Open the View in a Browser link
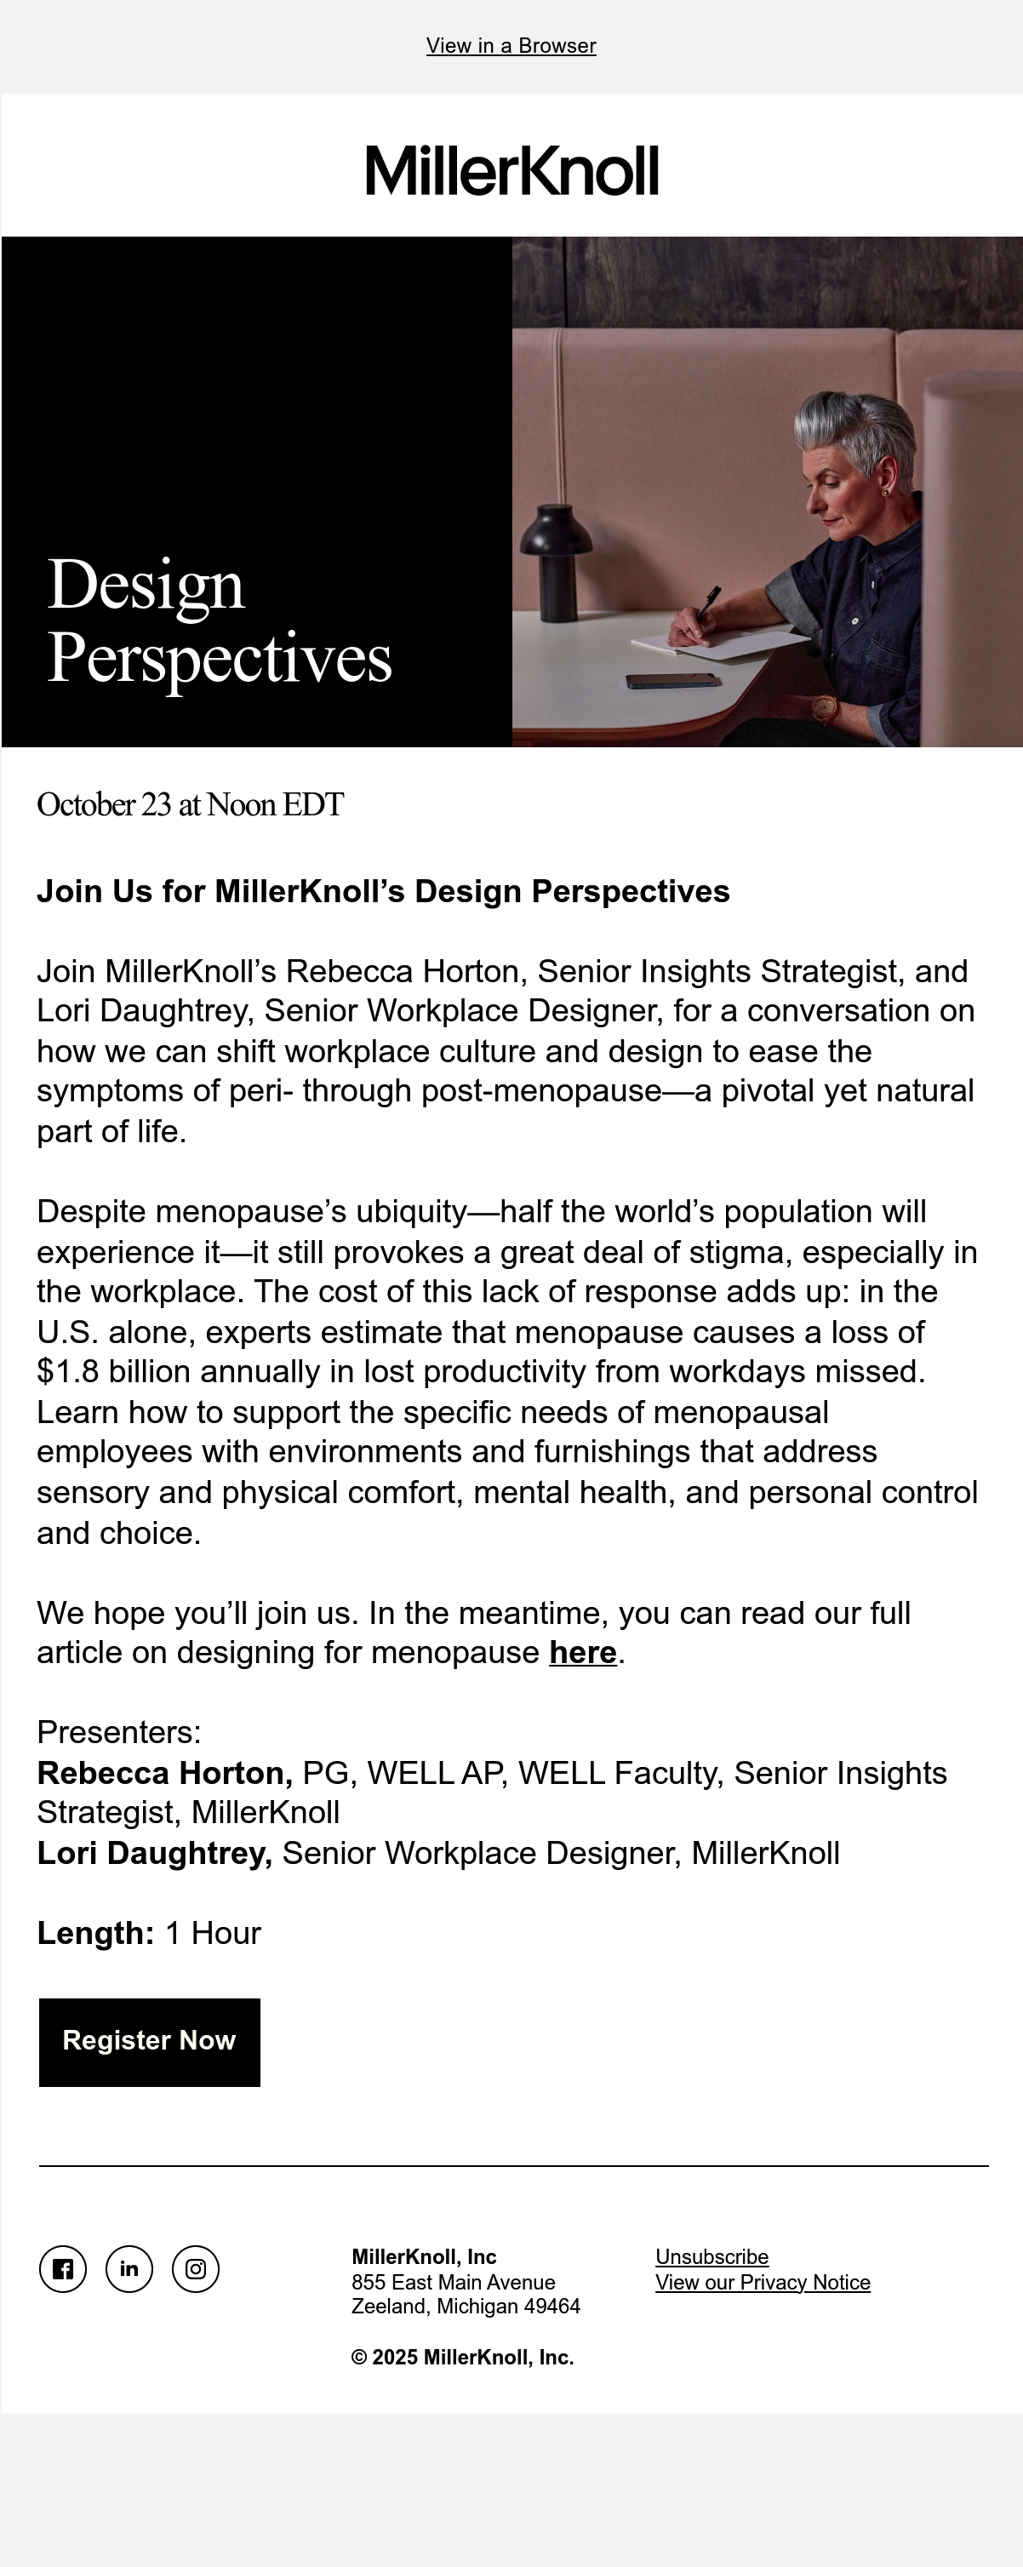 pyautogui.click(x=511, y=46)
